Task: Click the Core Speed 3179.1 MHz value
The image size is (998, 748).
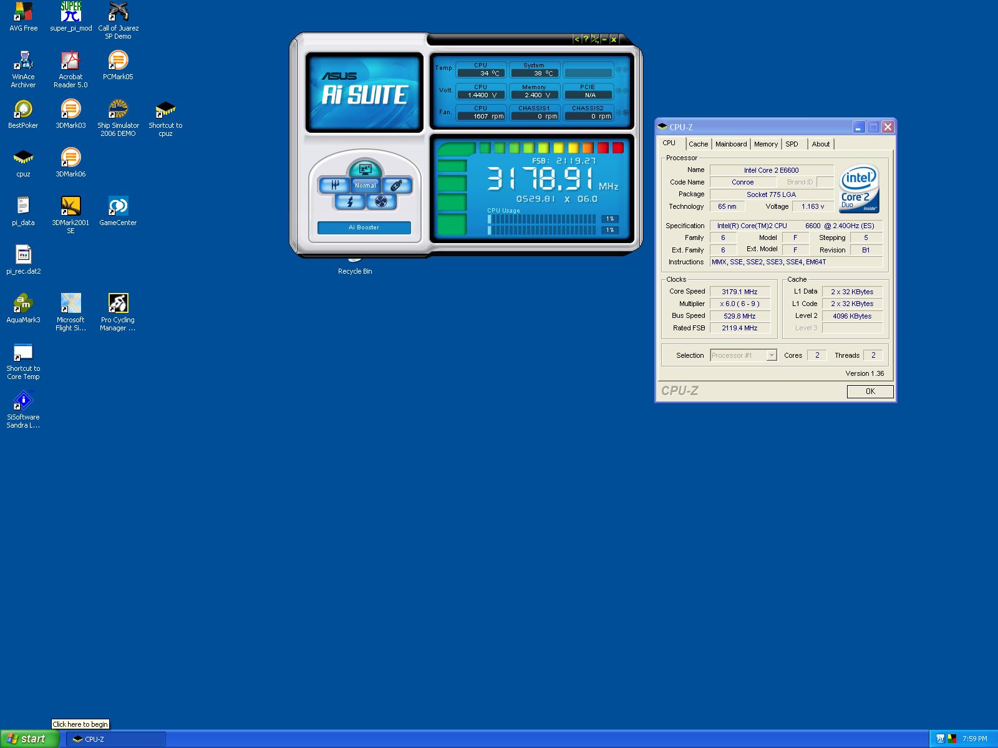Action: [x=740, y=292]
